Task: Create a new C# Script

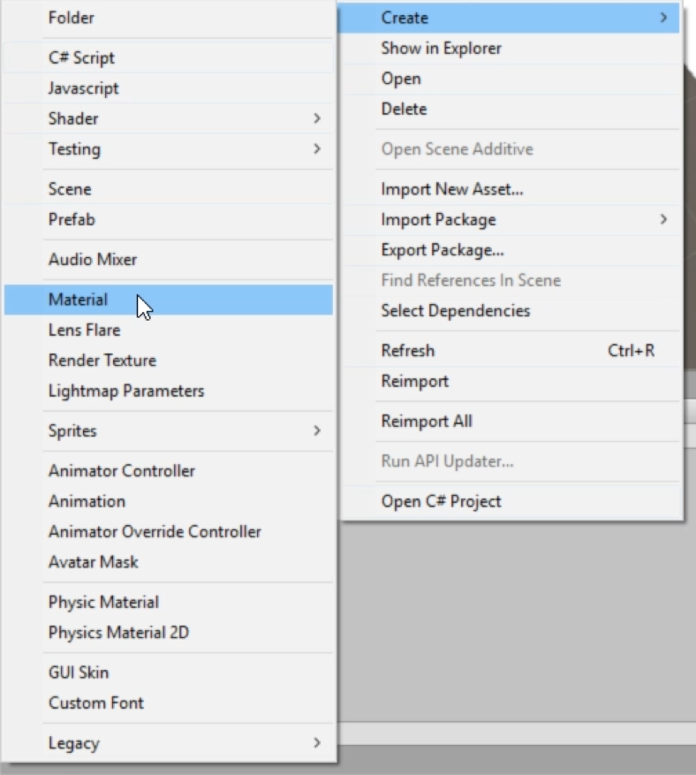Action: [169, 57]
